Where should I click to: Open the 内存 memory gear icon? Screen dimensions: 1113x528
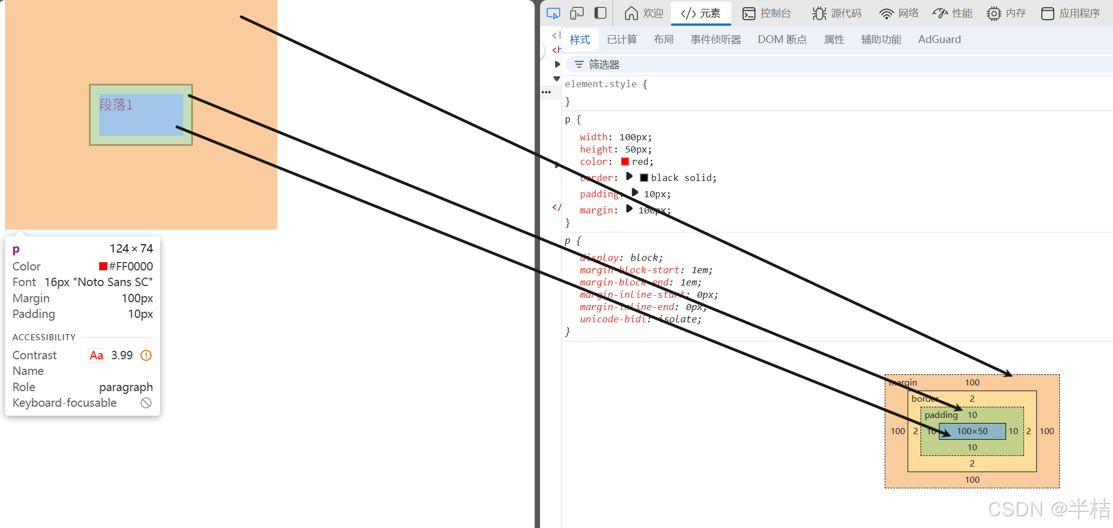click(994, 13)
